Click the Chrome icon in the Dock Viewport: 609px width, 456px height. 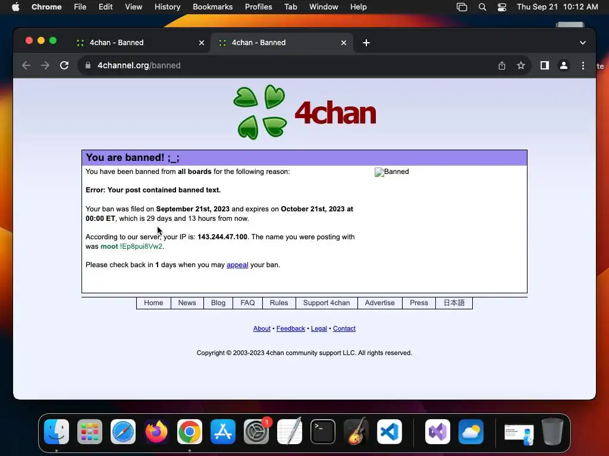pyautogui.click(x=190, y=432)
